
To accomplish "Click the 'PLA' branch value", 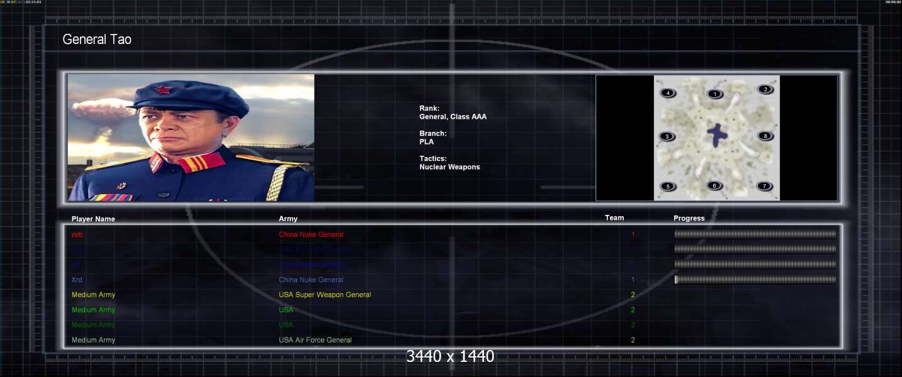I will point(426,142).
